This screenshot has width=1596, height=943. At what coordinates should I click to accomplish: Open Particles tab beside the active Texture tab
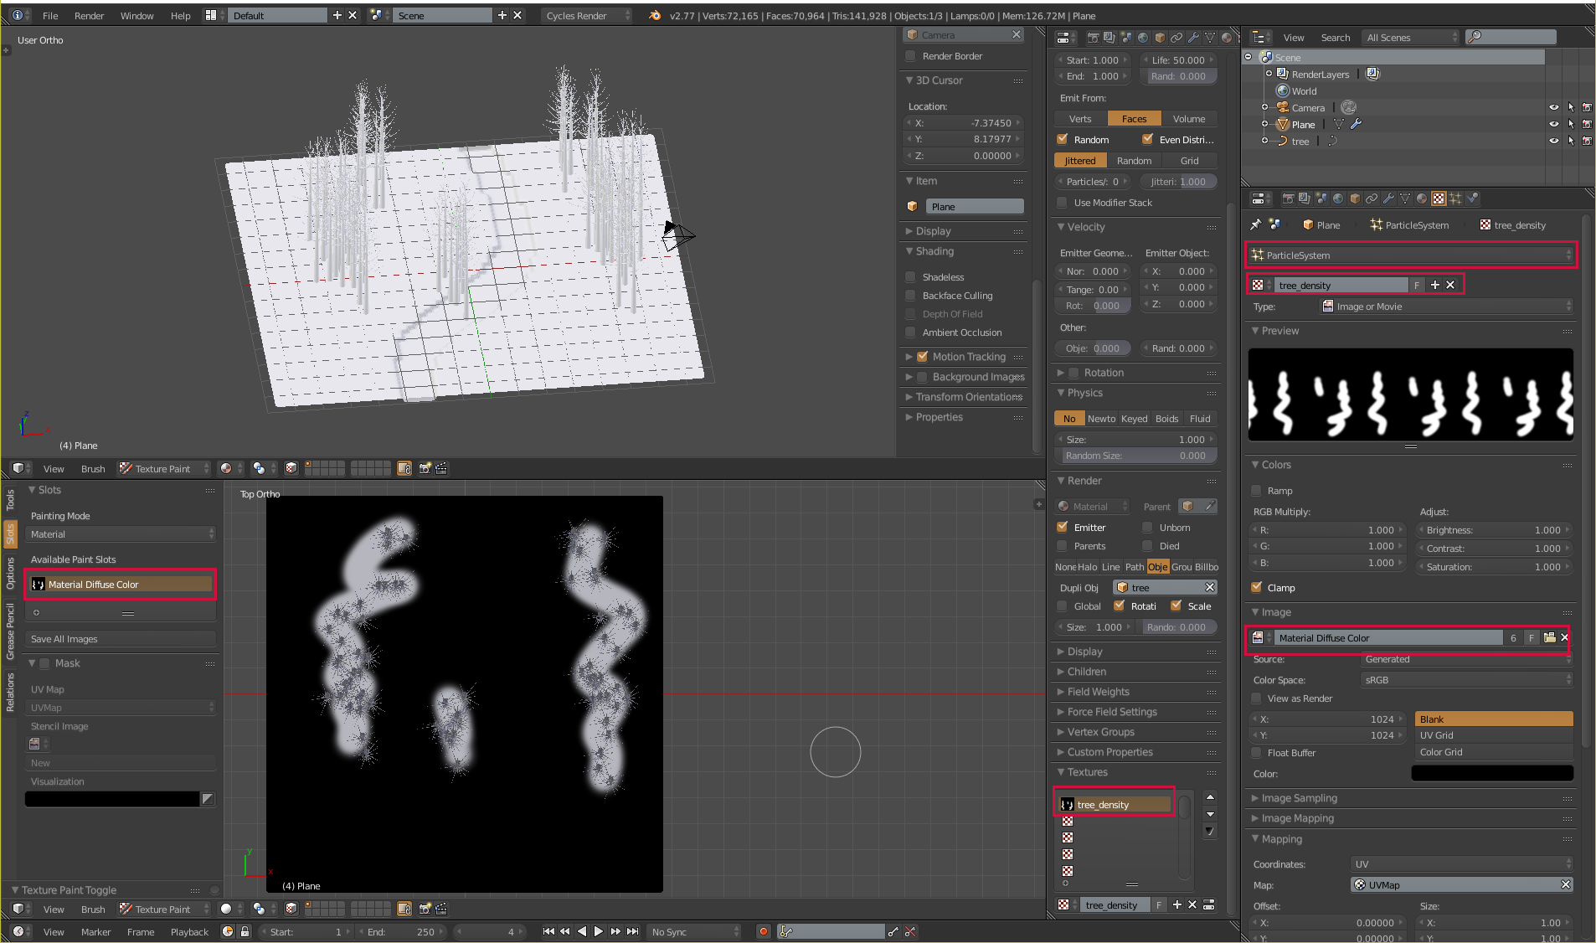point(1455,198)
